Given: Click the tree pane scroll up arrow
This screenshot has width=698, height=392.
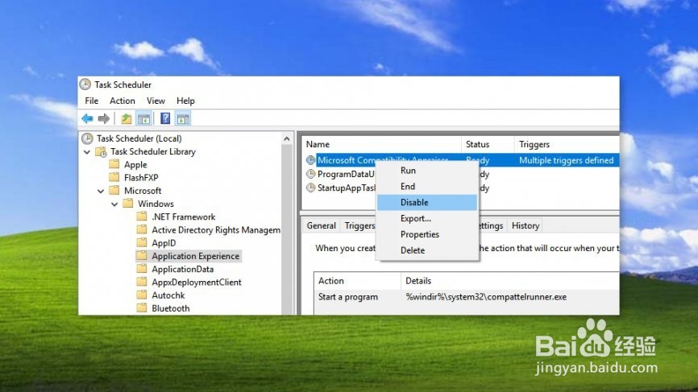Looking at the screenshot, I should click(x=287, y=139).
